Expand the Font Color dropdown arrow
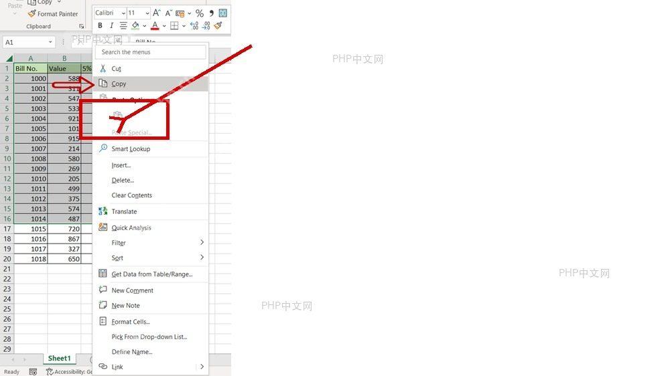 tap(164, 26)
